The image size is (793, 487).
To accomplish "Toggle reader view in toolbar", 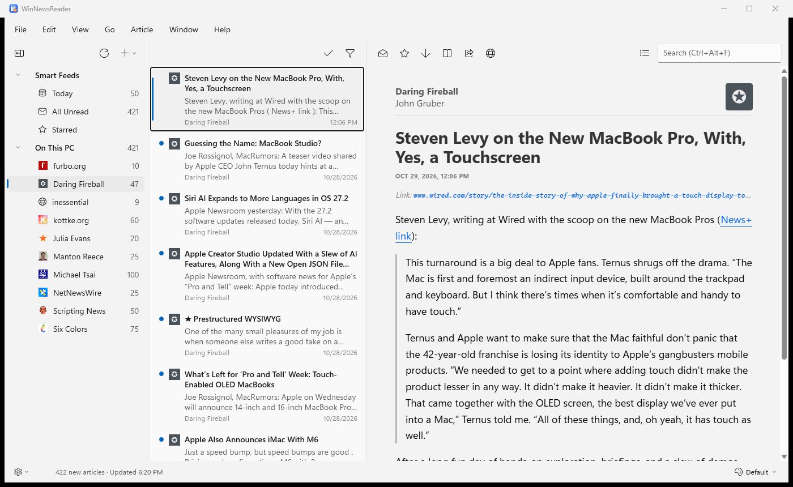I will coord(447,53).
